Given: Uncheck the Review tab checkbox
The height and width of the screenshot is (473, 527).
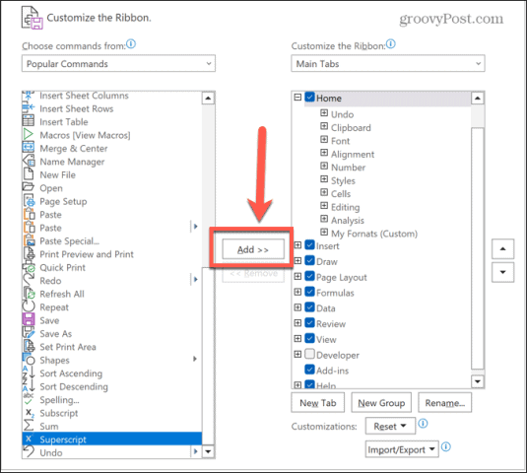Looking at the screenshot, I should point(310,323).
